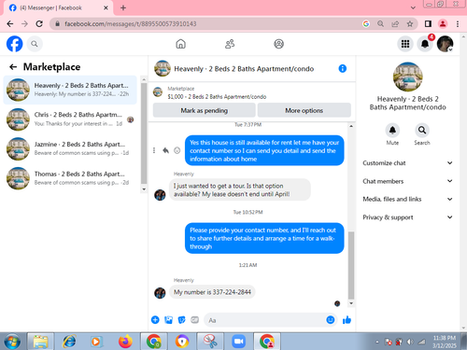Expand Chat members section
The width and height of the screenshot is (467, 350).
point(407,181)
